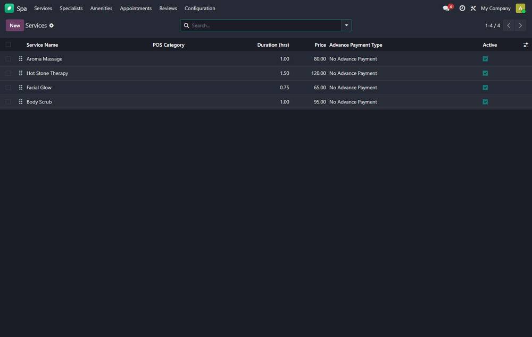This screenshot has width=532, height=337.
Task: Tick the Body Scrub row selection checkbox
Action: tap(9, 102)
